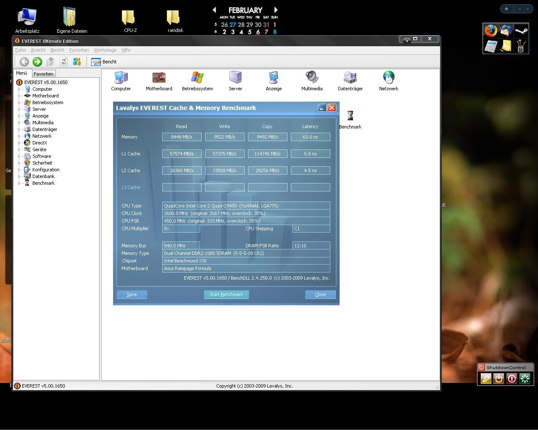Open the Datei menu

point(20,50)
